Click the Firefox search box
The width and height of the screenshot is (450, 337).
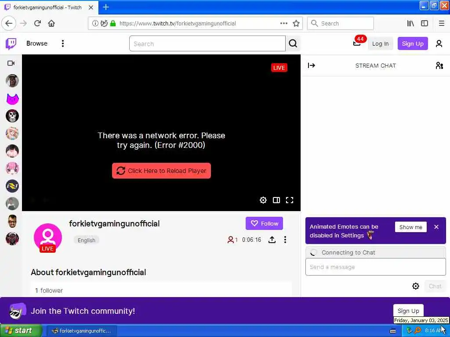(341, 24)
